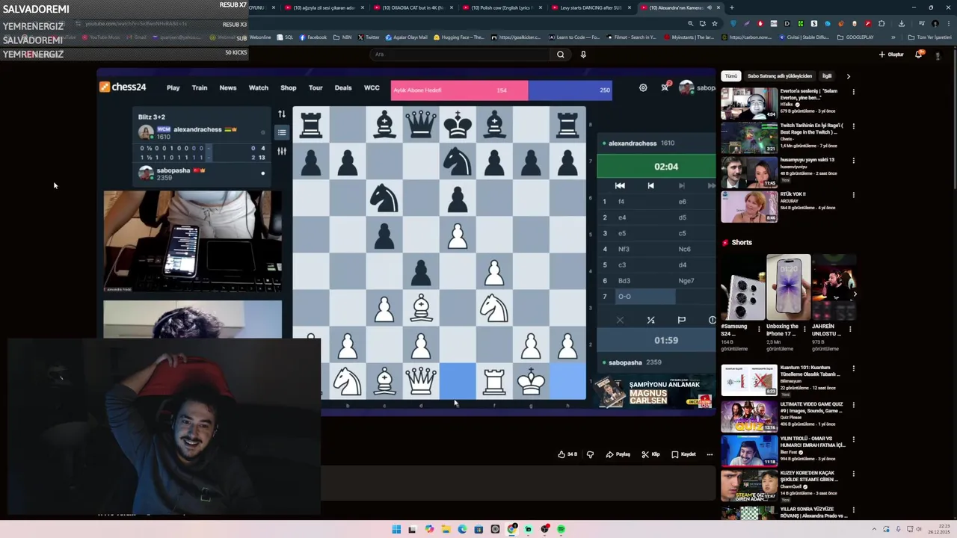The height and width of the screenshot is (538, 957).
Task: Open Microsoft Edge from the taskbar
Action: coord(462,529)
